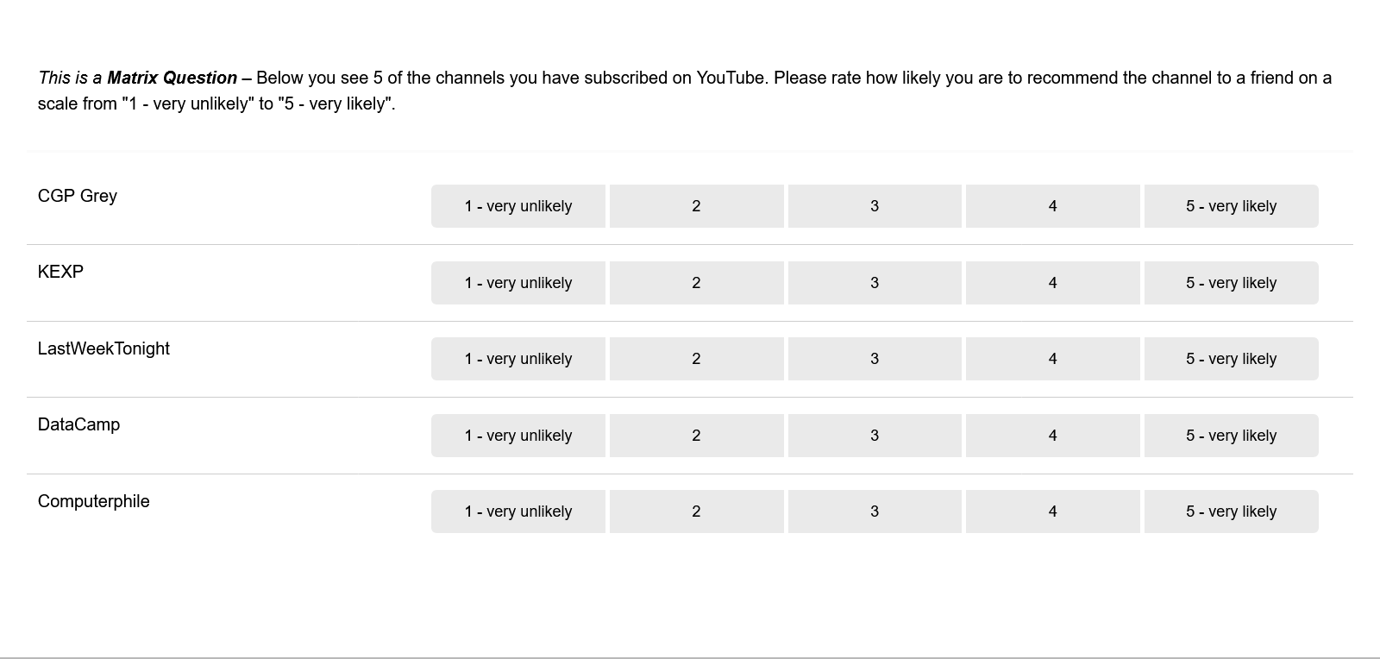Rate Computerphile as 2
This screenshot has height=659, width=1380.
pos(696,511)
